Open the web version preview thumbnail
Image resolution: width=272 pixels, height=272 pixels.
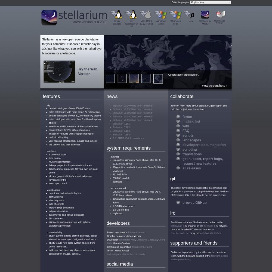pos(59,72)
